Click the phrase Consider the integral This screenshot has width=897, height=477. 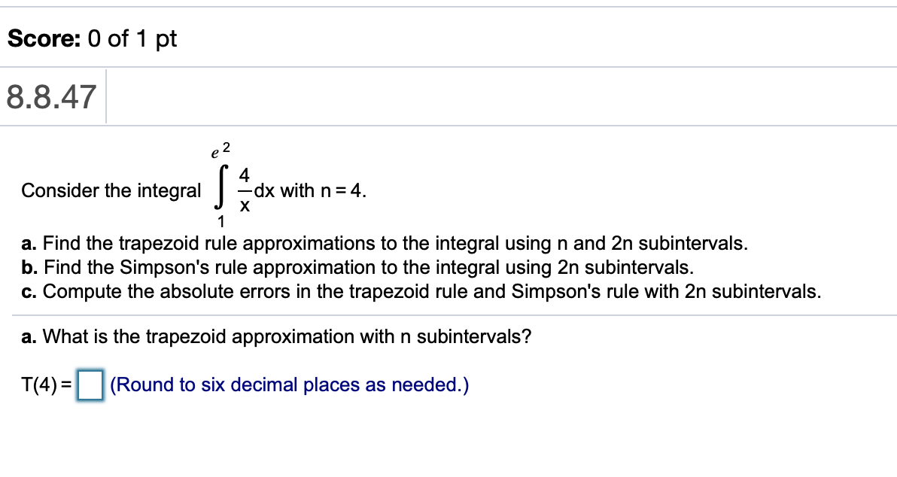tap(110, 190)
